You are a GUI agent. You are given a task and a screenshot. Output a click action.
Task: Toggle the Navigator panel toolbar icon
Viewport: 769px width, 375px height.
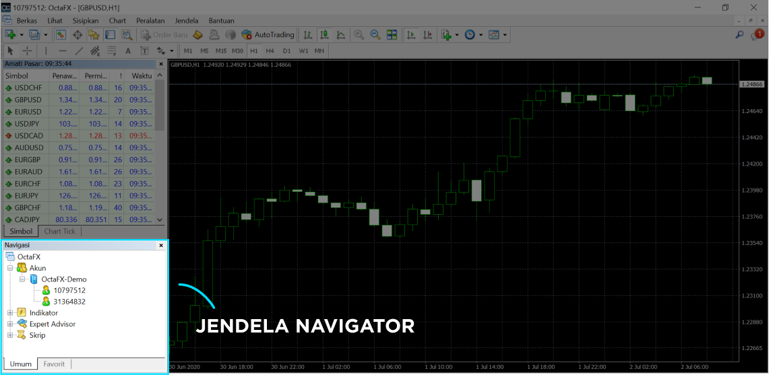pos(94,34)
